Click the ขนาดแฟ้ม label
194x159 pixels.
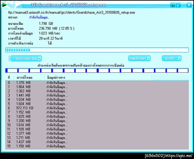[16, 24]
